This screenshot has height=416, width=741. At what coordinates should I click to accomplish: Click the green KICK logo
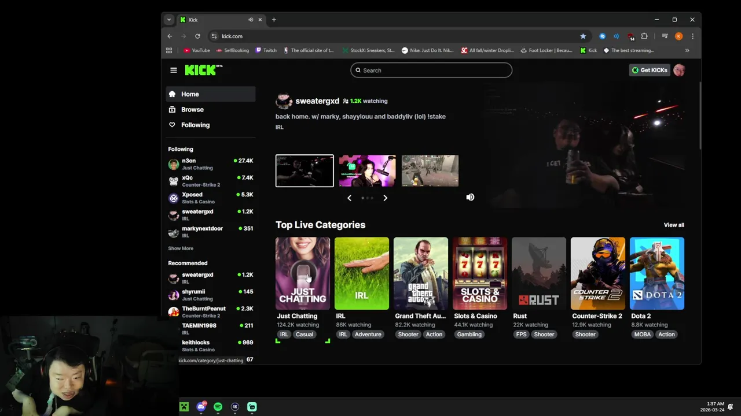[203, 70]
